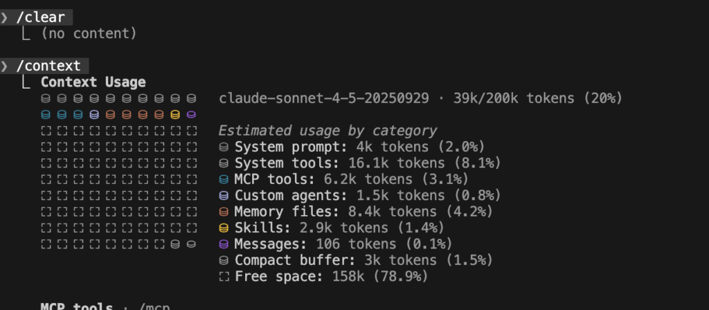Click the prompt chevron before /clear
709x310 pixels.
[5, 17]
